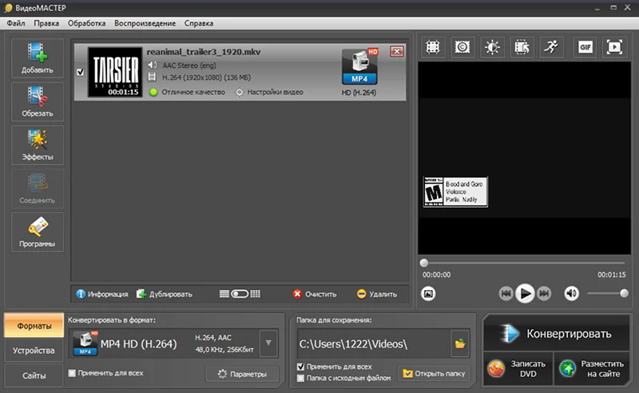Click the save folder path field
This screenshot has height=393, width=639.
[x=374, y=344]
